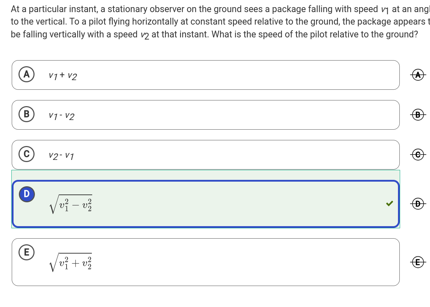Image resolution: width=430 pixels, height=307 pixels.
Task: Strike out answer choice B using crossed-out icon
Action: (419, 115)
